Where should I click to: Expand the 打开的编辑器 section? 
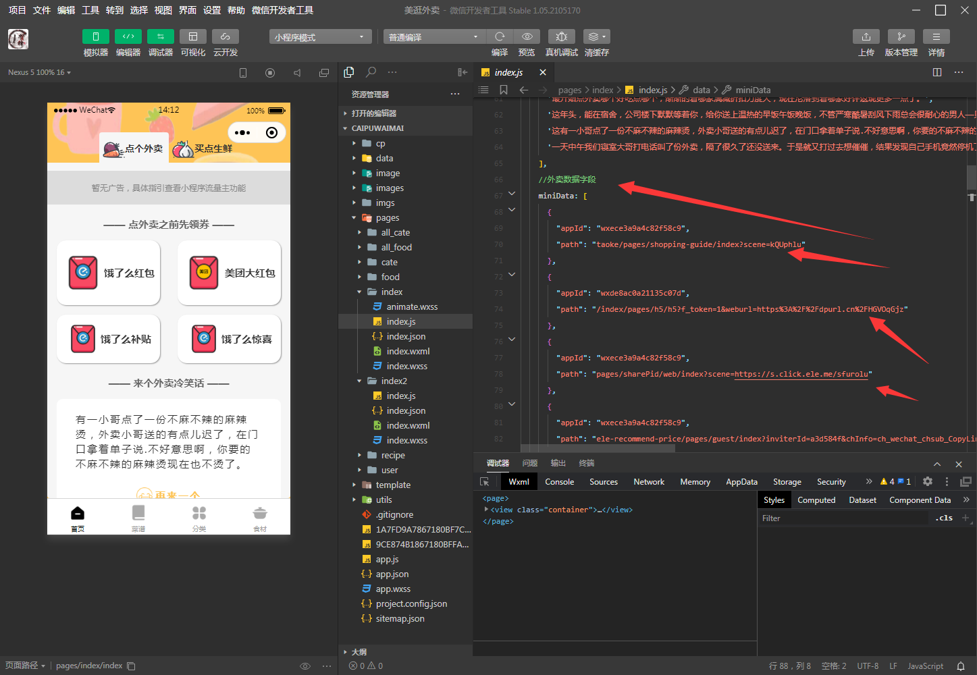coord(405,113)
